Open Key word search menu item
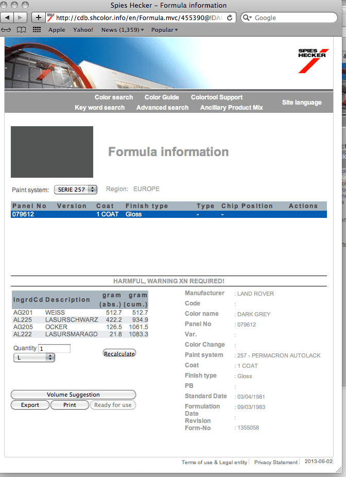The image size is (346, 477). tap(100, 108)
